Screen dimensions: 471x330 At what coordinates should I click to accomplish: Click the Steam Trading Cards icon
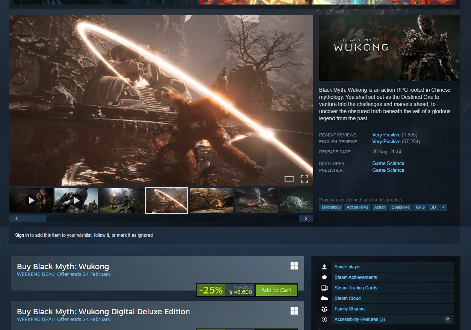click(x=324, y=288)
